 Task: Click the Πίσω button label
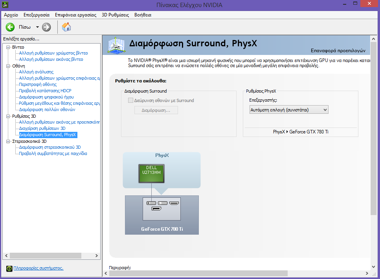click(25, 27)
